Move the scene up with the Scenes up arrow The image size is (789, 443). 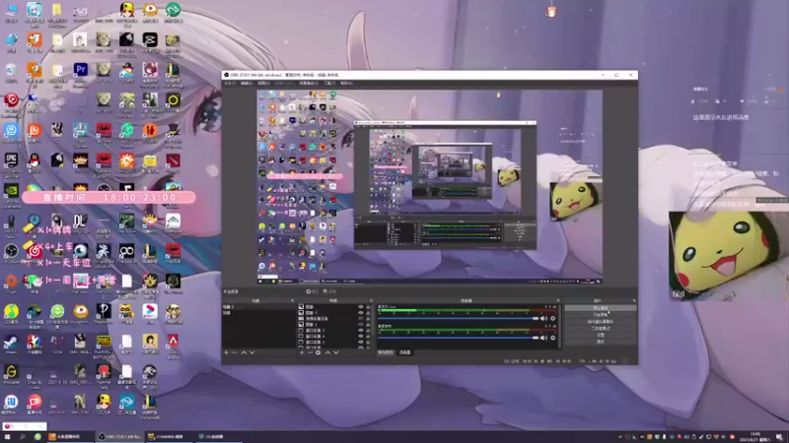[x=244, y=352]
